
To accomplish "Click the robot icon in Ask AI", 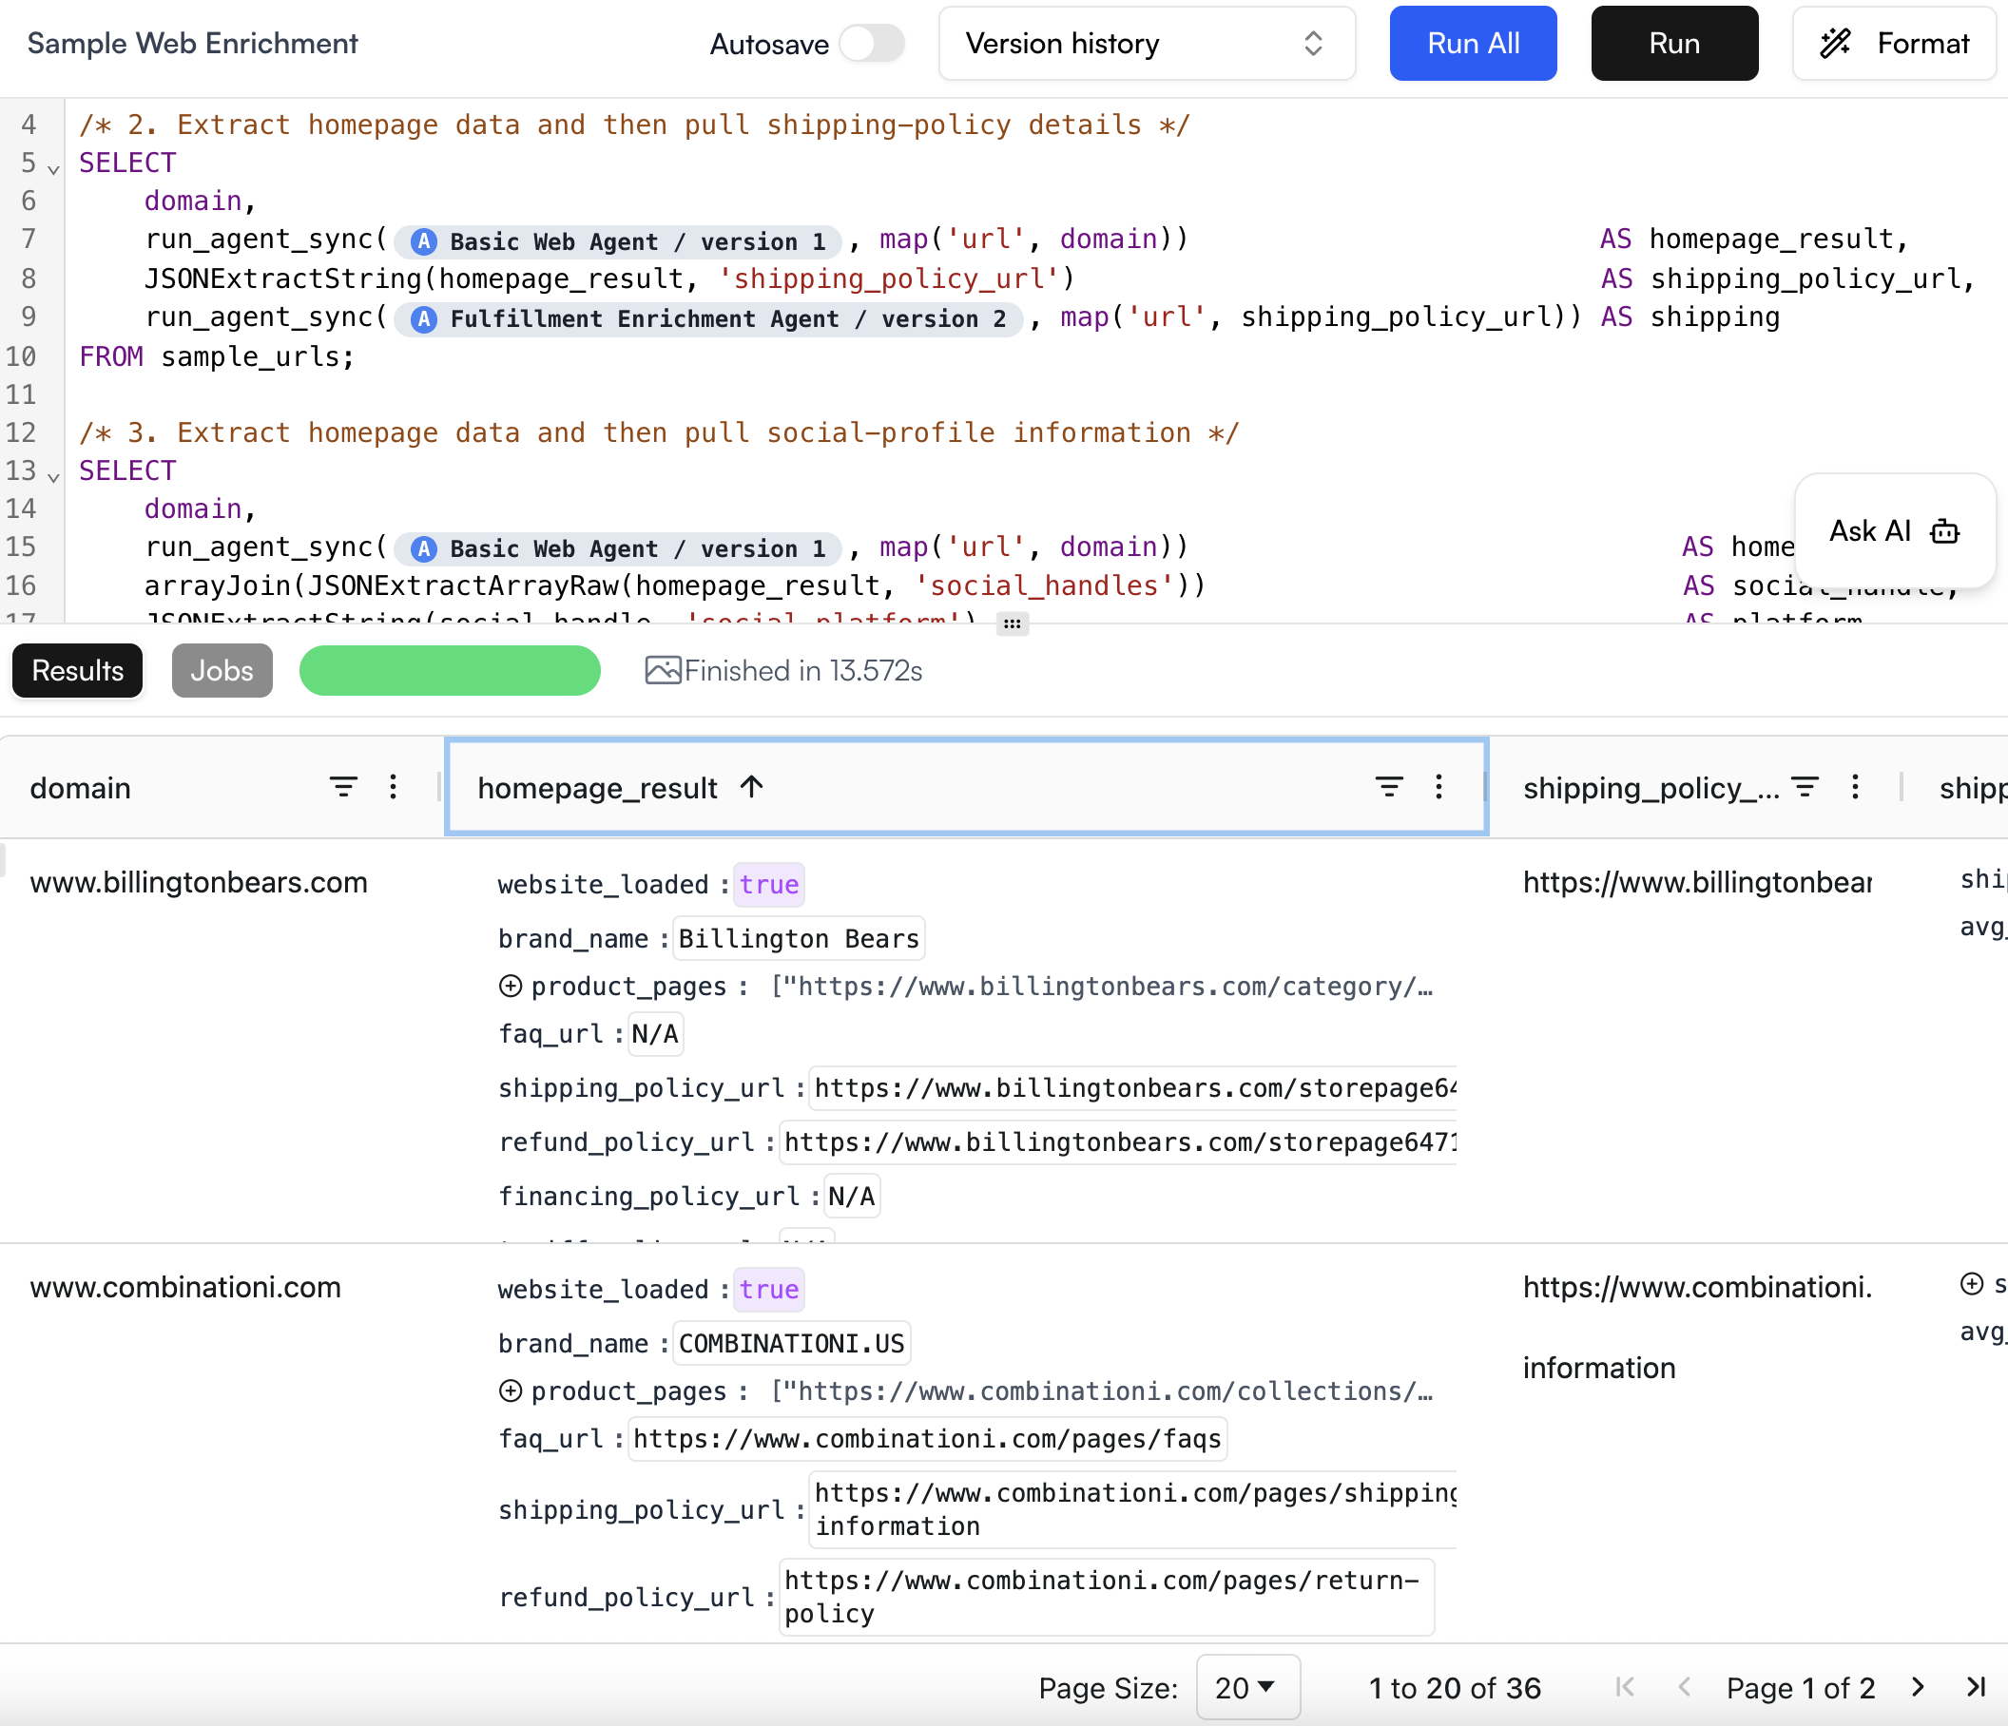I will click(x=1945, y=530).
